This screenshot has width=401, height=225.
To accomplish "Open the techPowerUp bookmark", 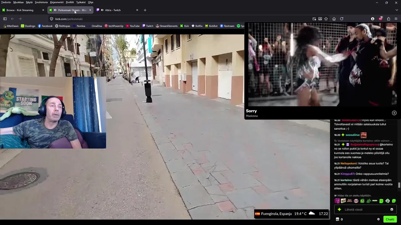I will tap(114, 26).
